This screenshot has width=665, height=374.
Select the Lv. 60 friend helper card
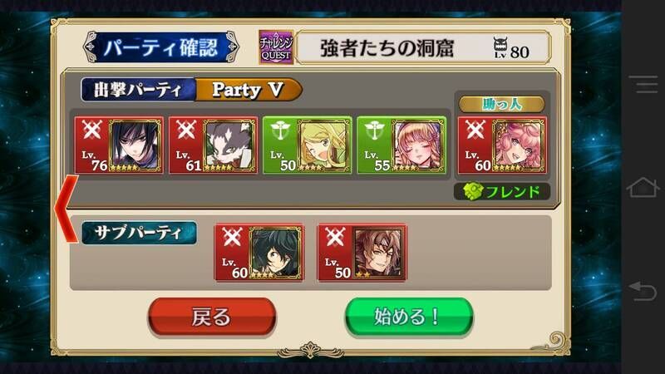[503, 145]
